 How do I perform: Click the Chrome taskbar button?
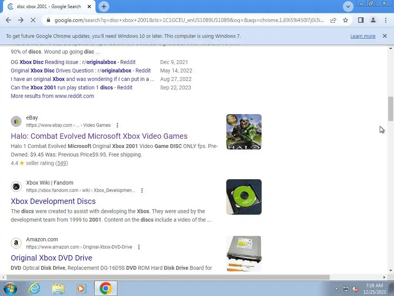point(105,288)
